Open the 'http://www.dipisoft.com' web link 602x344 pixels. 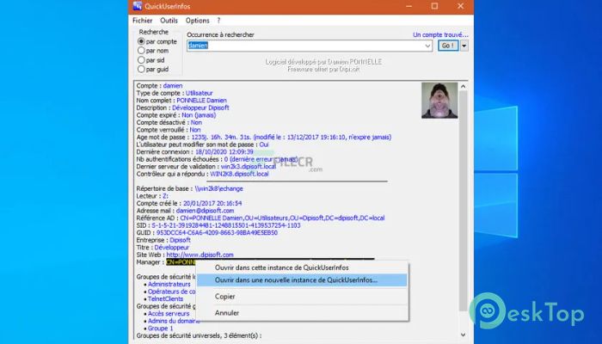[x=200, y=255]
